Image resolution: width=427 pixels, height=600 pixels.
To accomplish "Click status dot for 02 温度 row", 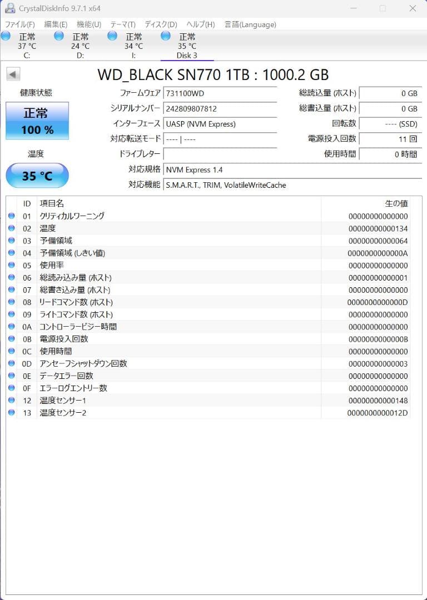I will pyautogui.click(x=12, y=228).
